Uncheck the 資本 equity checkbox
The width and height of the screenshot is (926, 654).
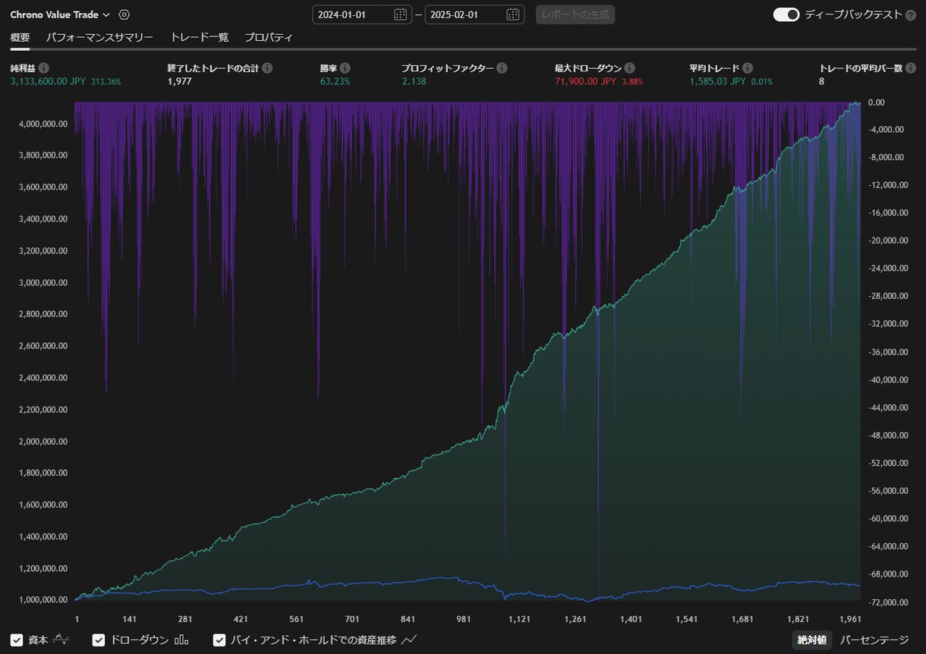[x=17, y=640]
